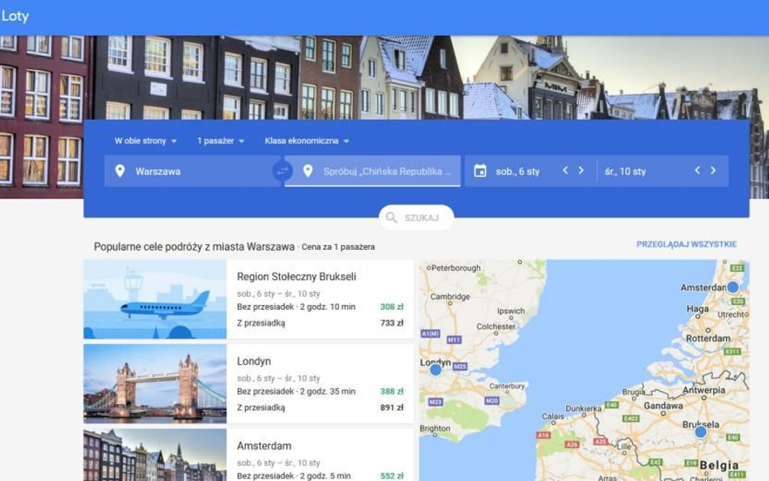Click Haga label on the map
This screenshot has height=481, width=769.
tap(698, 309)
